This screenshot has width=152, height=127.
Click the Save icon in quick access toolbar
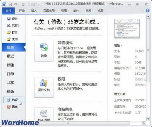tap(10, 4)
